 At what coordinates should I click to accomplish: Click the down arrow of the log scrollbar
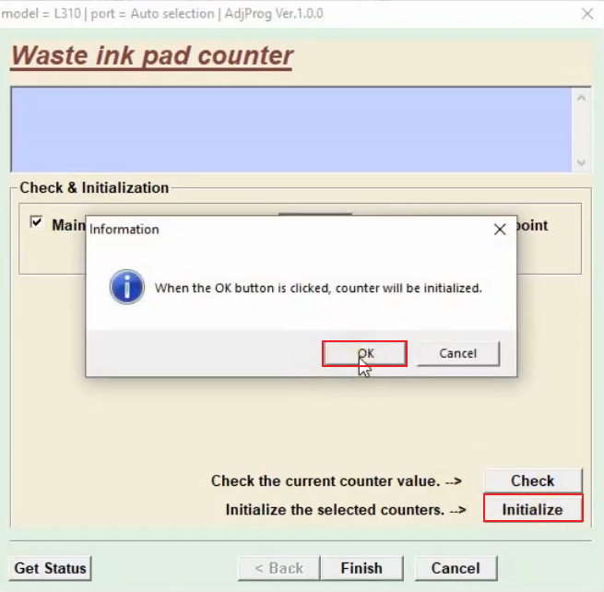(581, 162)
